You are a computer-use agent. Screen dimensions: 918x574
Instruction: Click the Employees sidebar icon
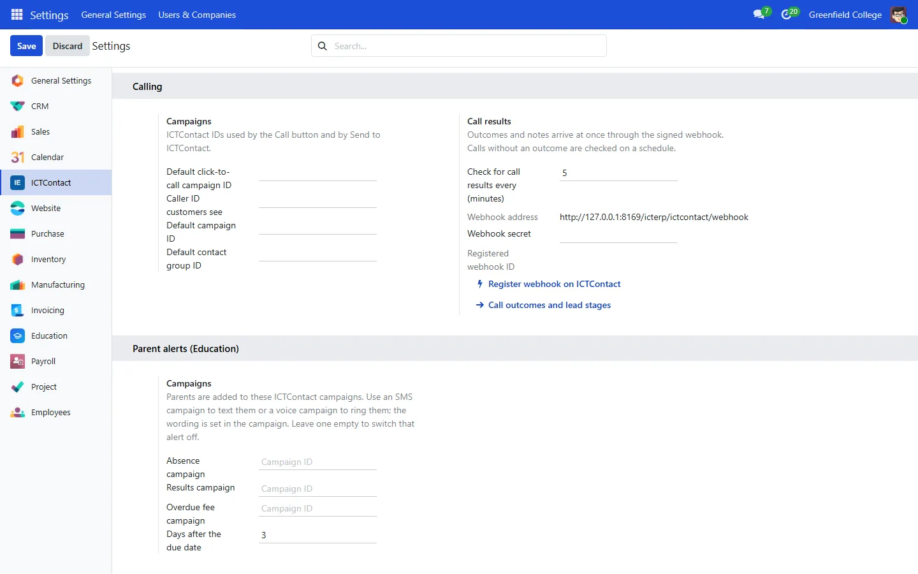point(18,412)
